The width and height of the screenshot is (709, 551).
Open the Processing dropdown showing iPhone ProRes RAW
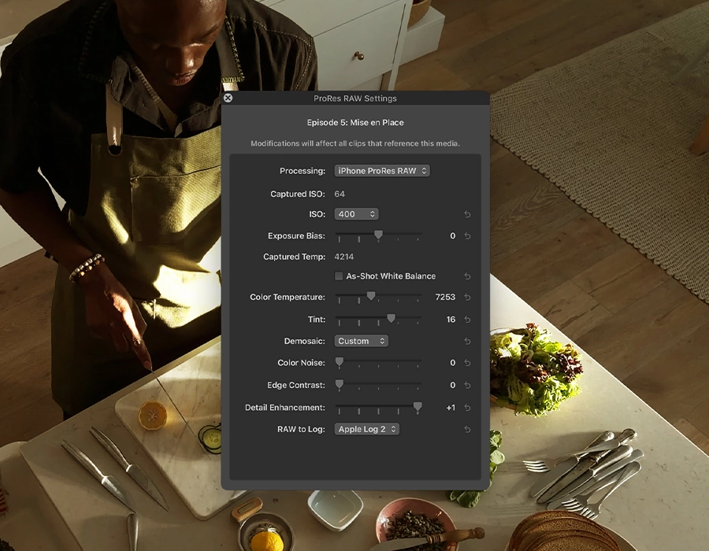(382, 171)
